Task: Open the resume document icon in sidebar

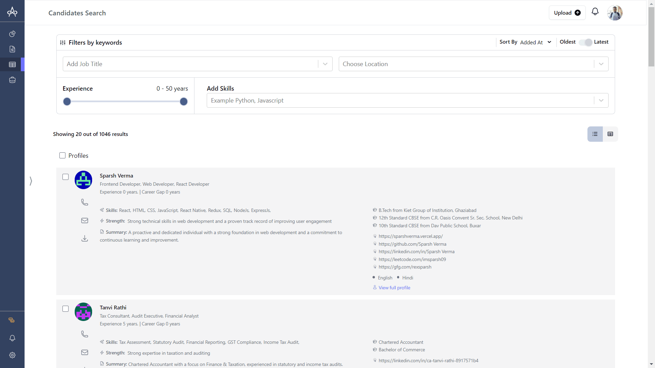Action: click(x=12, y=49)
